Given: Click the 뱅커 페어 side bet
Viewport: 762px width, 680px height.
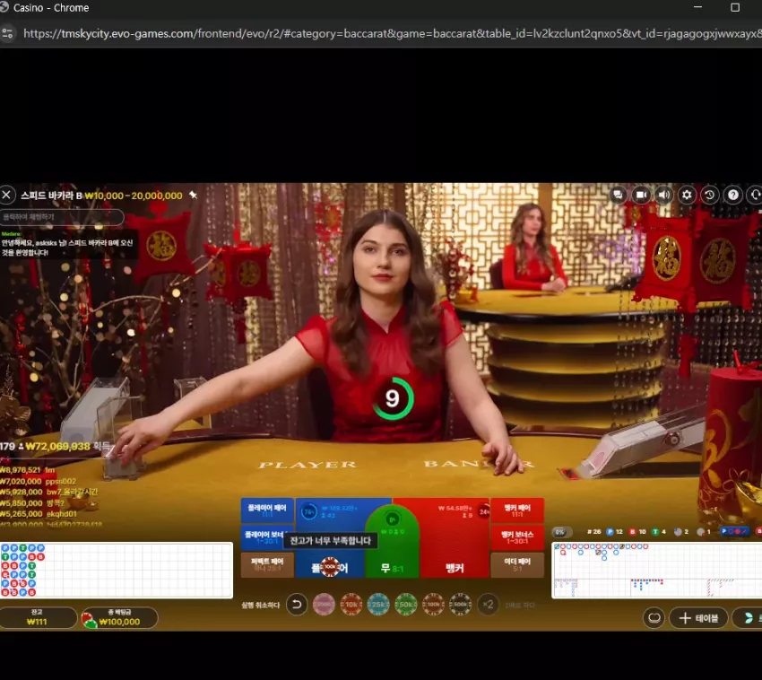Looking at the screenshot, I should coord(517,510).
